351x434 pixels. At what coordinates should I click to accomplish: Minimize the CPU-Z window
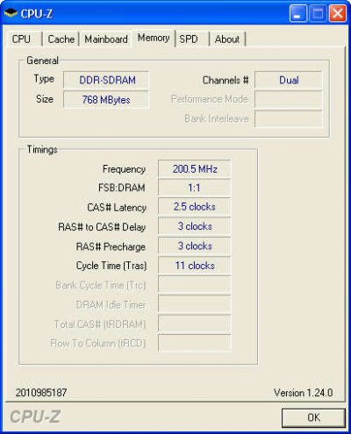(297, 13)
